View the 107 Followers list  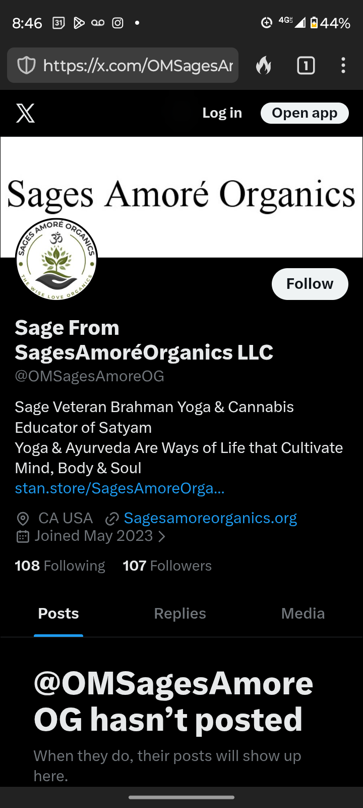pos(167,566)
